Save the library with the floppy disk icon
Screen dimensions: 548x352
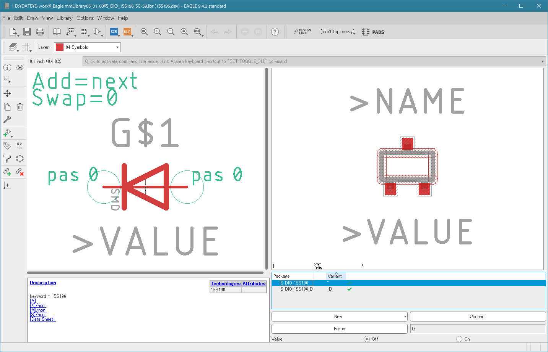pos(26,32)
